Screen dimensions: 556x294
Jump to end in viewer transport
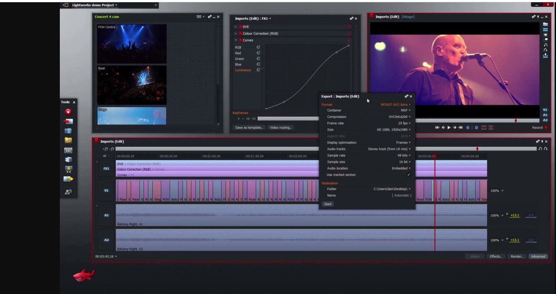(x=460, y=128)
